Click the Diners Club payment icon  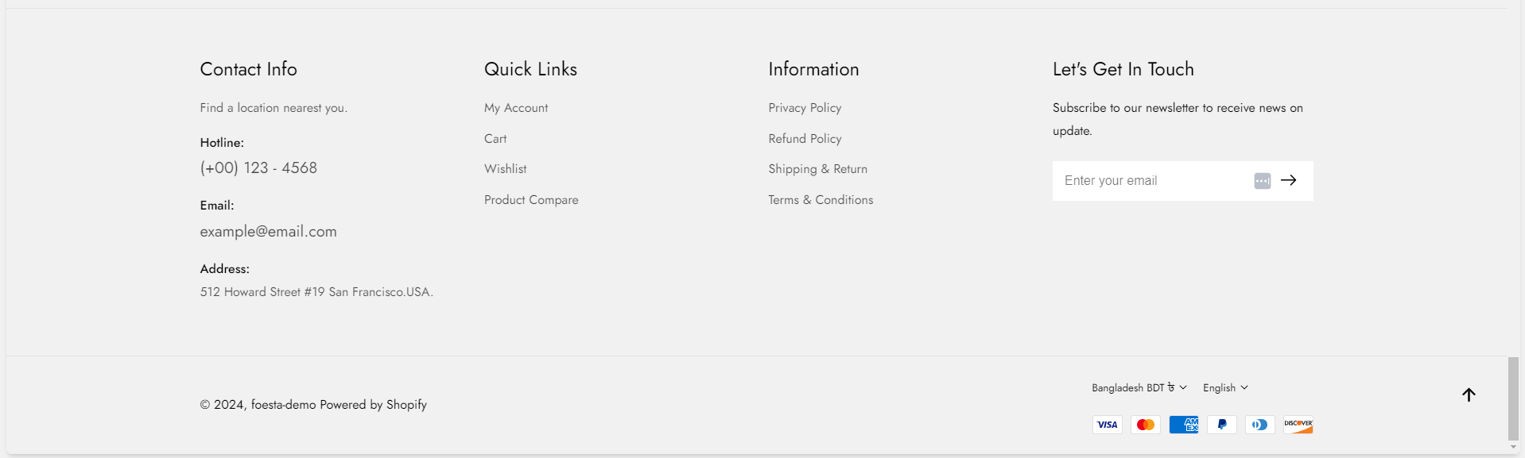[x=1260, y=425]
